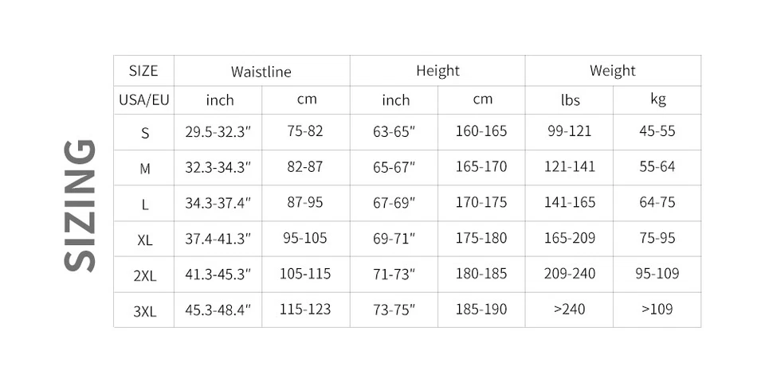Select the 3XL size row label
The width and height of the screenshot is (765, 382).
coord(144,311)
